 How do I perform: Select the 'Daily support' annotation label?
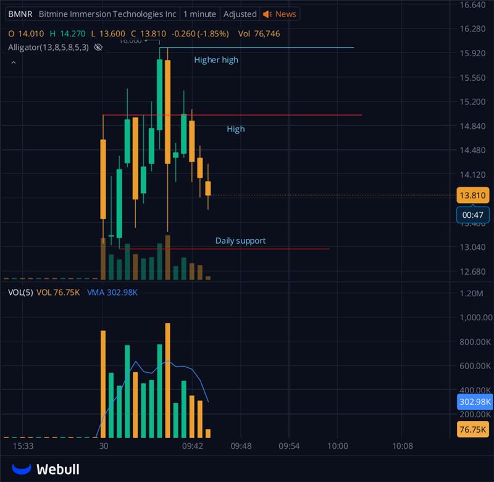[x=240, y=241]
